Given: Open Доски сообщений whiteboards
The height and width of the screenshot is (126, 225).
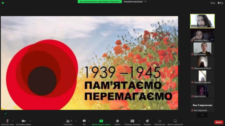Looking at the screenshot, I should coord(175,121).
